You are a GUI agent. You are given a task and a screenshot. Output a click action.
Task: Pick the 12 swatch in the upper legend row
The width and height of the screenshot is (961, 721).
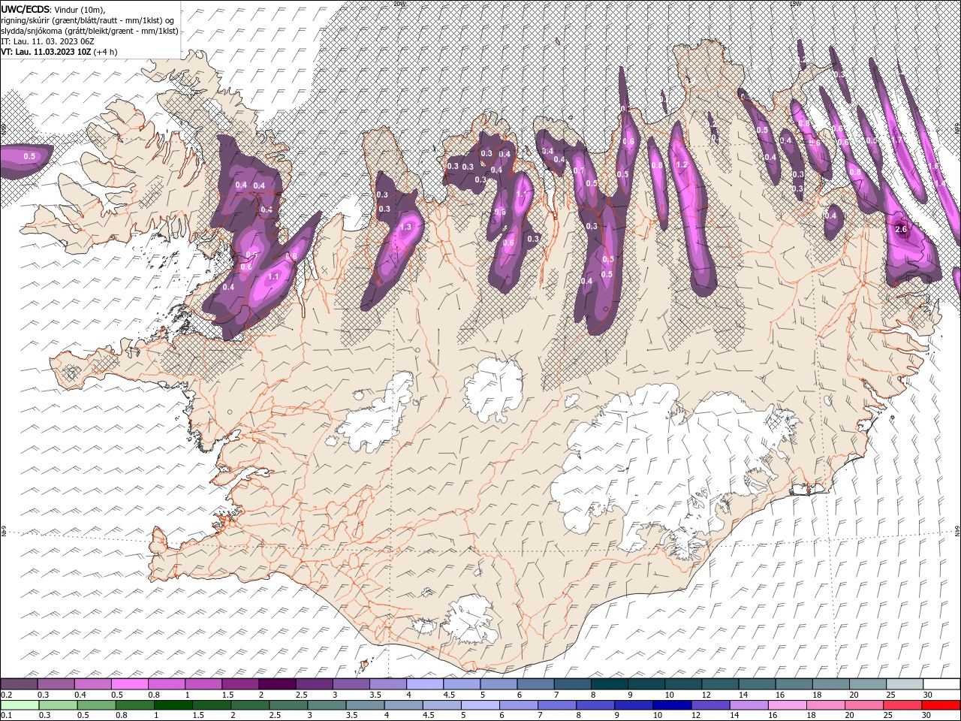[x=719, y=684]
